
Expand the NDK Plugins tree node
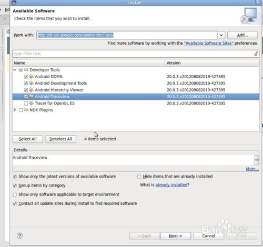pyautogui.click(x=15, y=110)
